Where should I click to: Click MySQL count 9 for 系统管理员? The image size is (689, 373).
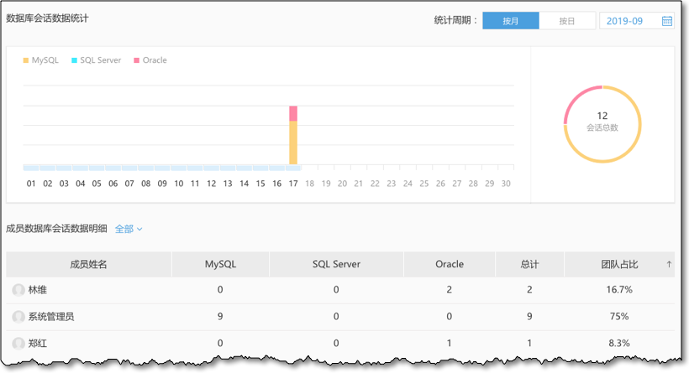tap(220, 317)
